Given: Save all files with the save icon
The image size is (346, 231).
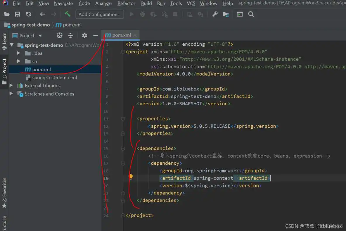Looking at the screenshot, I should [17, 14].
